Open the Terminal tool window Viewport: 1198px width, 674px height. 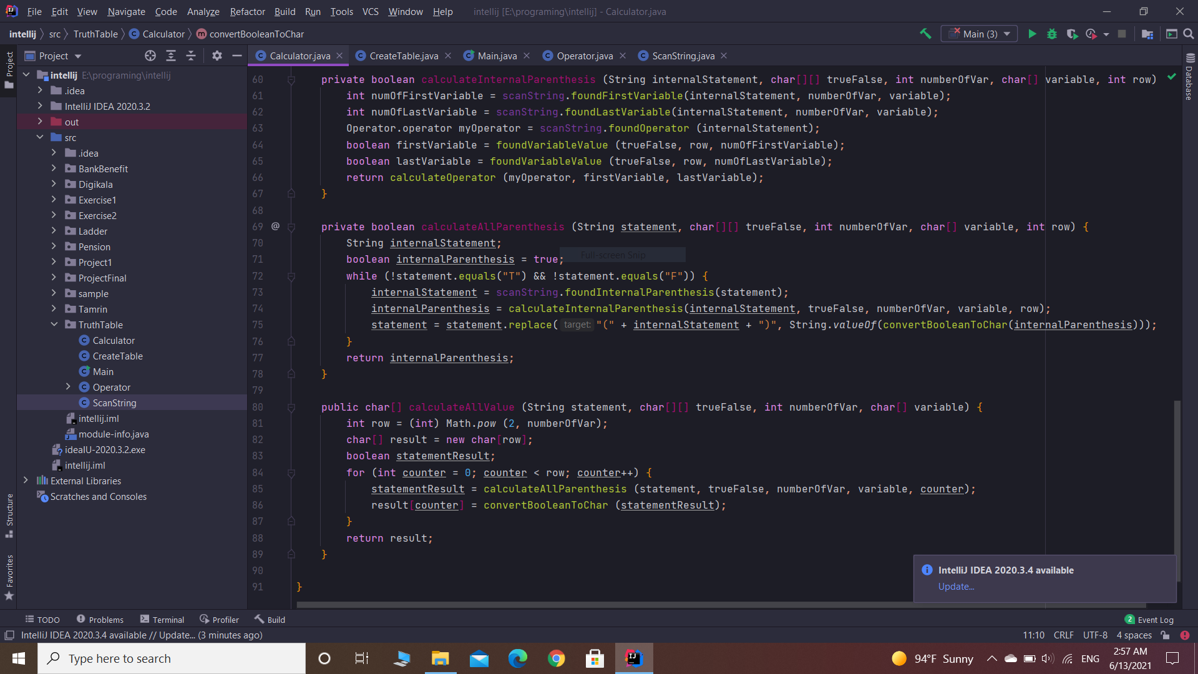click(x=162, y=620)
